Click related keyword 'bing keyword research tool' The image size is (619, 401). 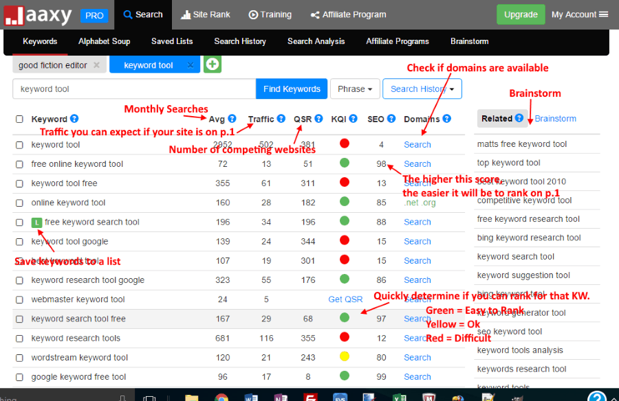pos(529,238)
